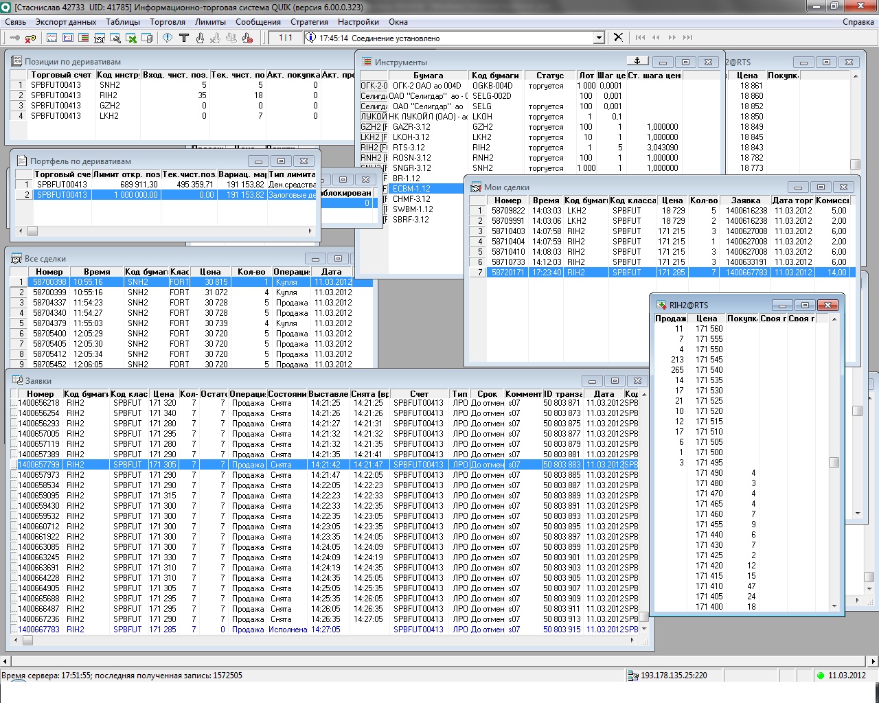
Task: Click the Время column header in Мои сделки
Action: coord(546,200)
